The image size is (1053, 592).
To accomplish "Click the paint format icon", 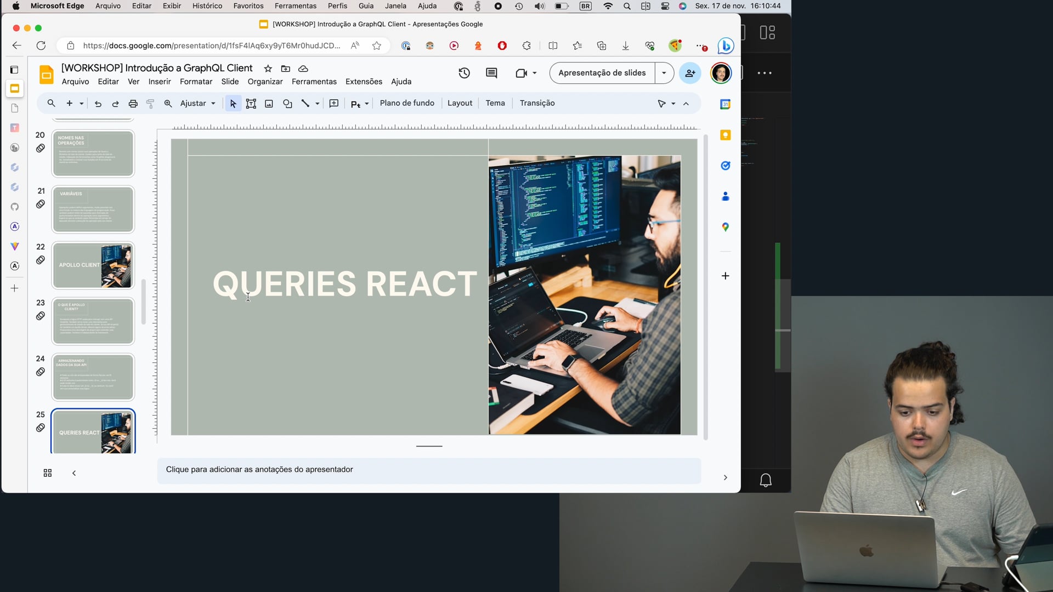I will [150, 104].
